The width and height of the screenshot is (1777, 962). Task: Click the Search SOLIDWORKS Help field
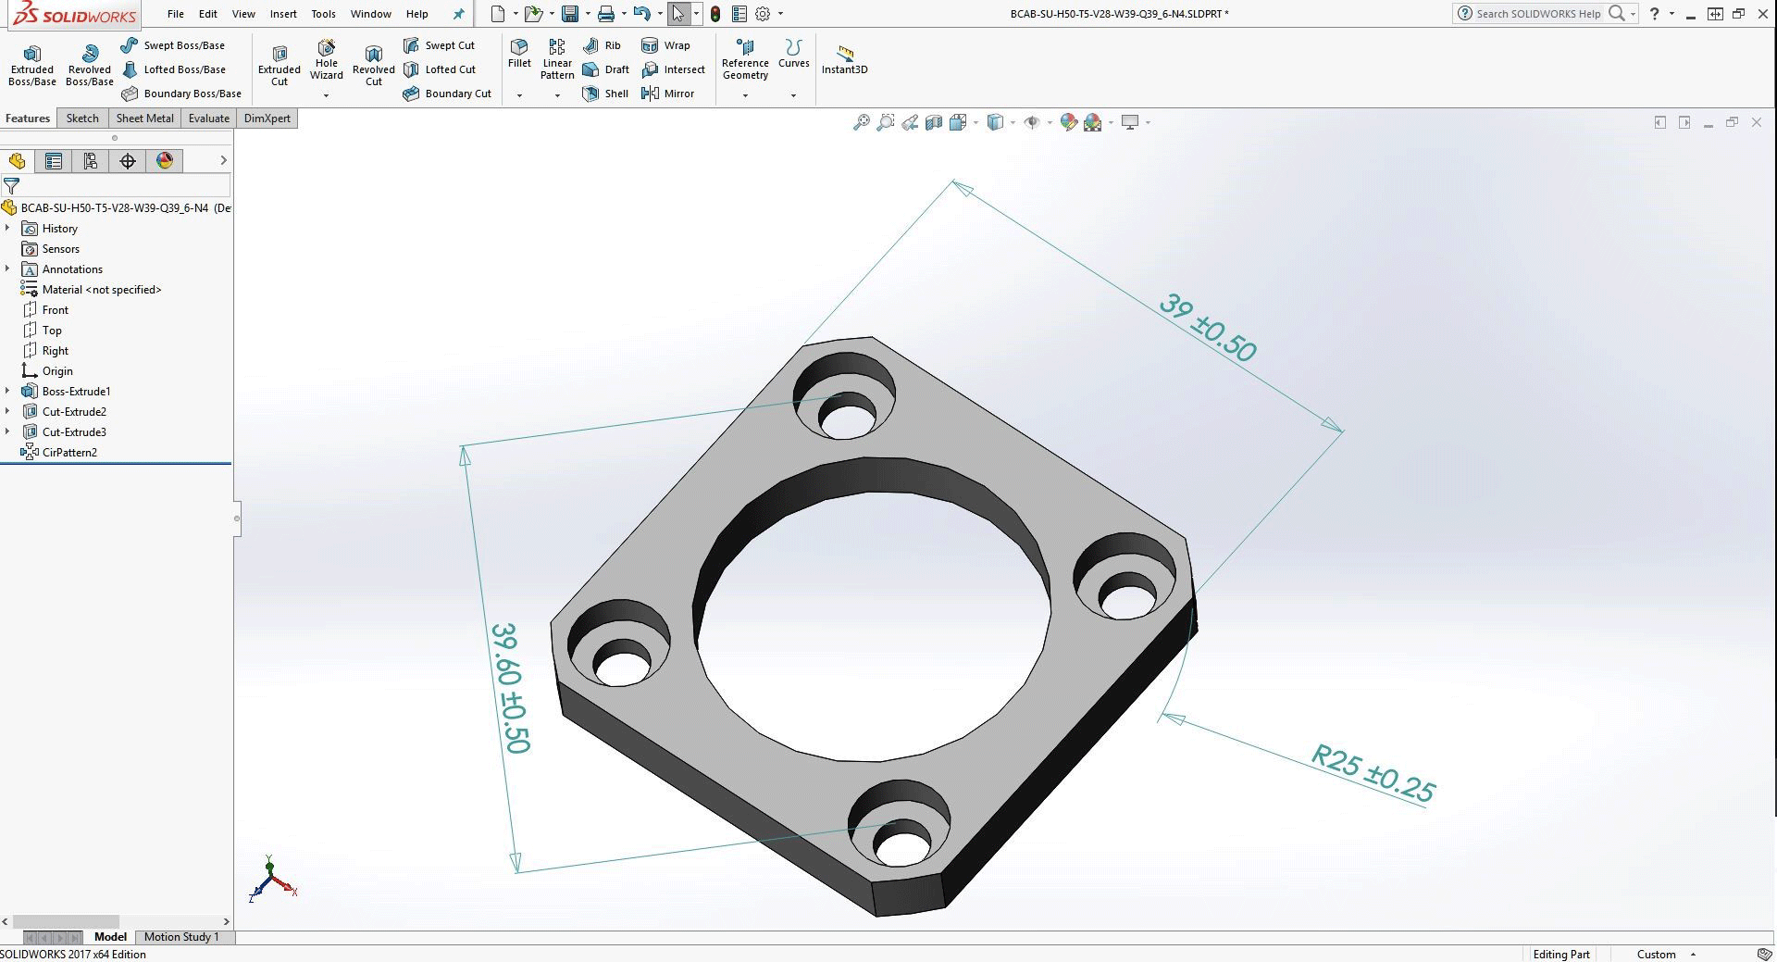pyautogui.click(x=1536, y=14)
